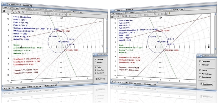Open Zoom menu in right window
Viewport: 218px width, 103px height.
click(126, 13)
